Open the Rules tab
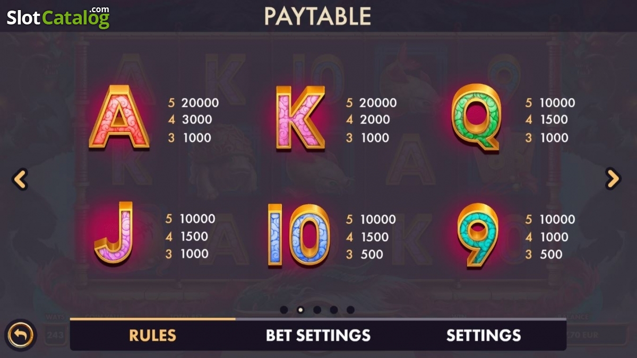This screenshot has height=358, width=637. click(153, 335)
